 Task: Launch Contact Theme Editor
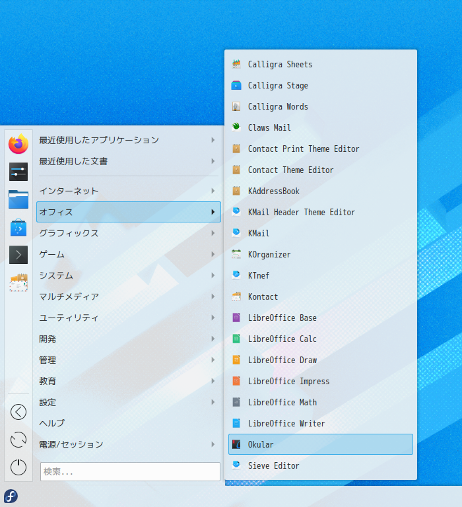point(321,170)
